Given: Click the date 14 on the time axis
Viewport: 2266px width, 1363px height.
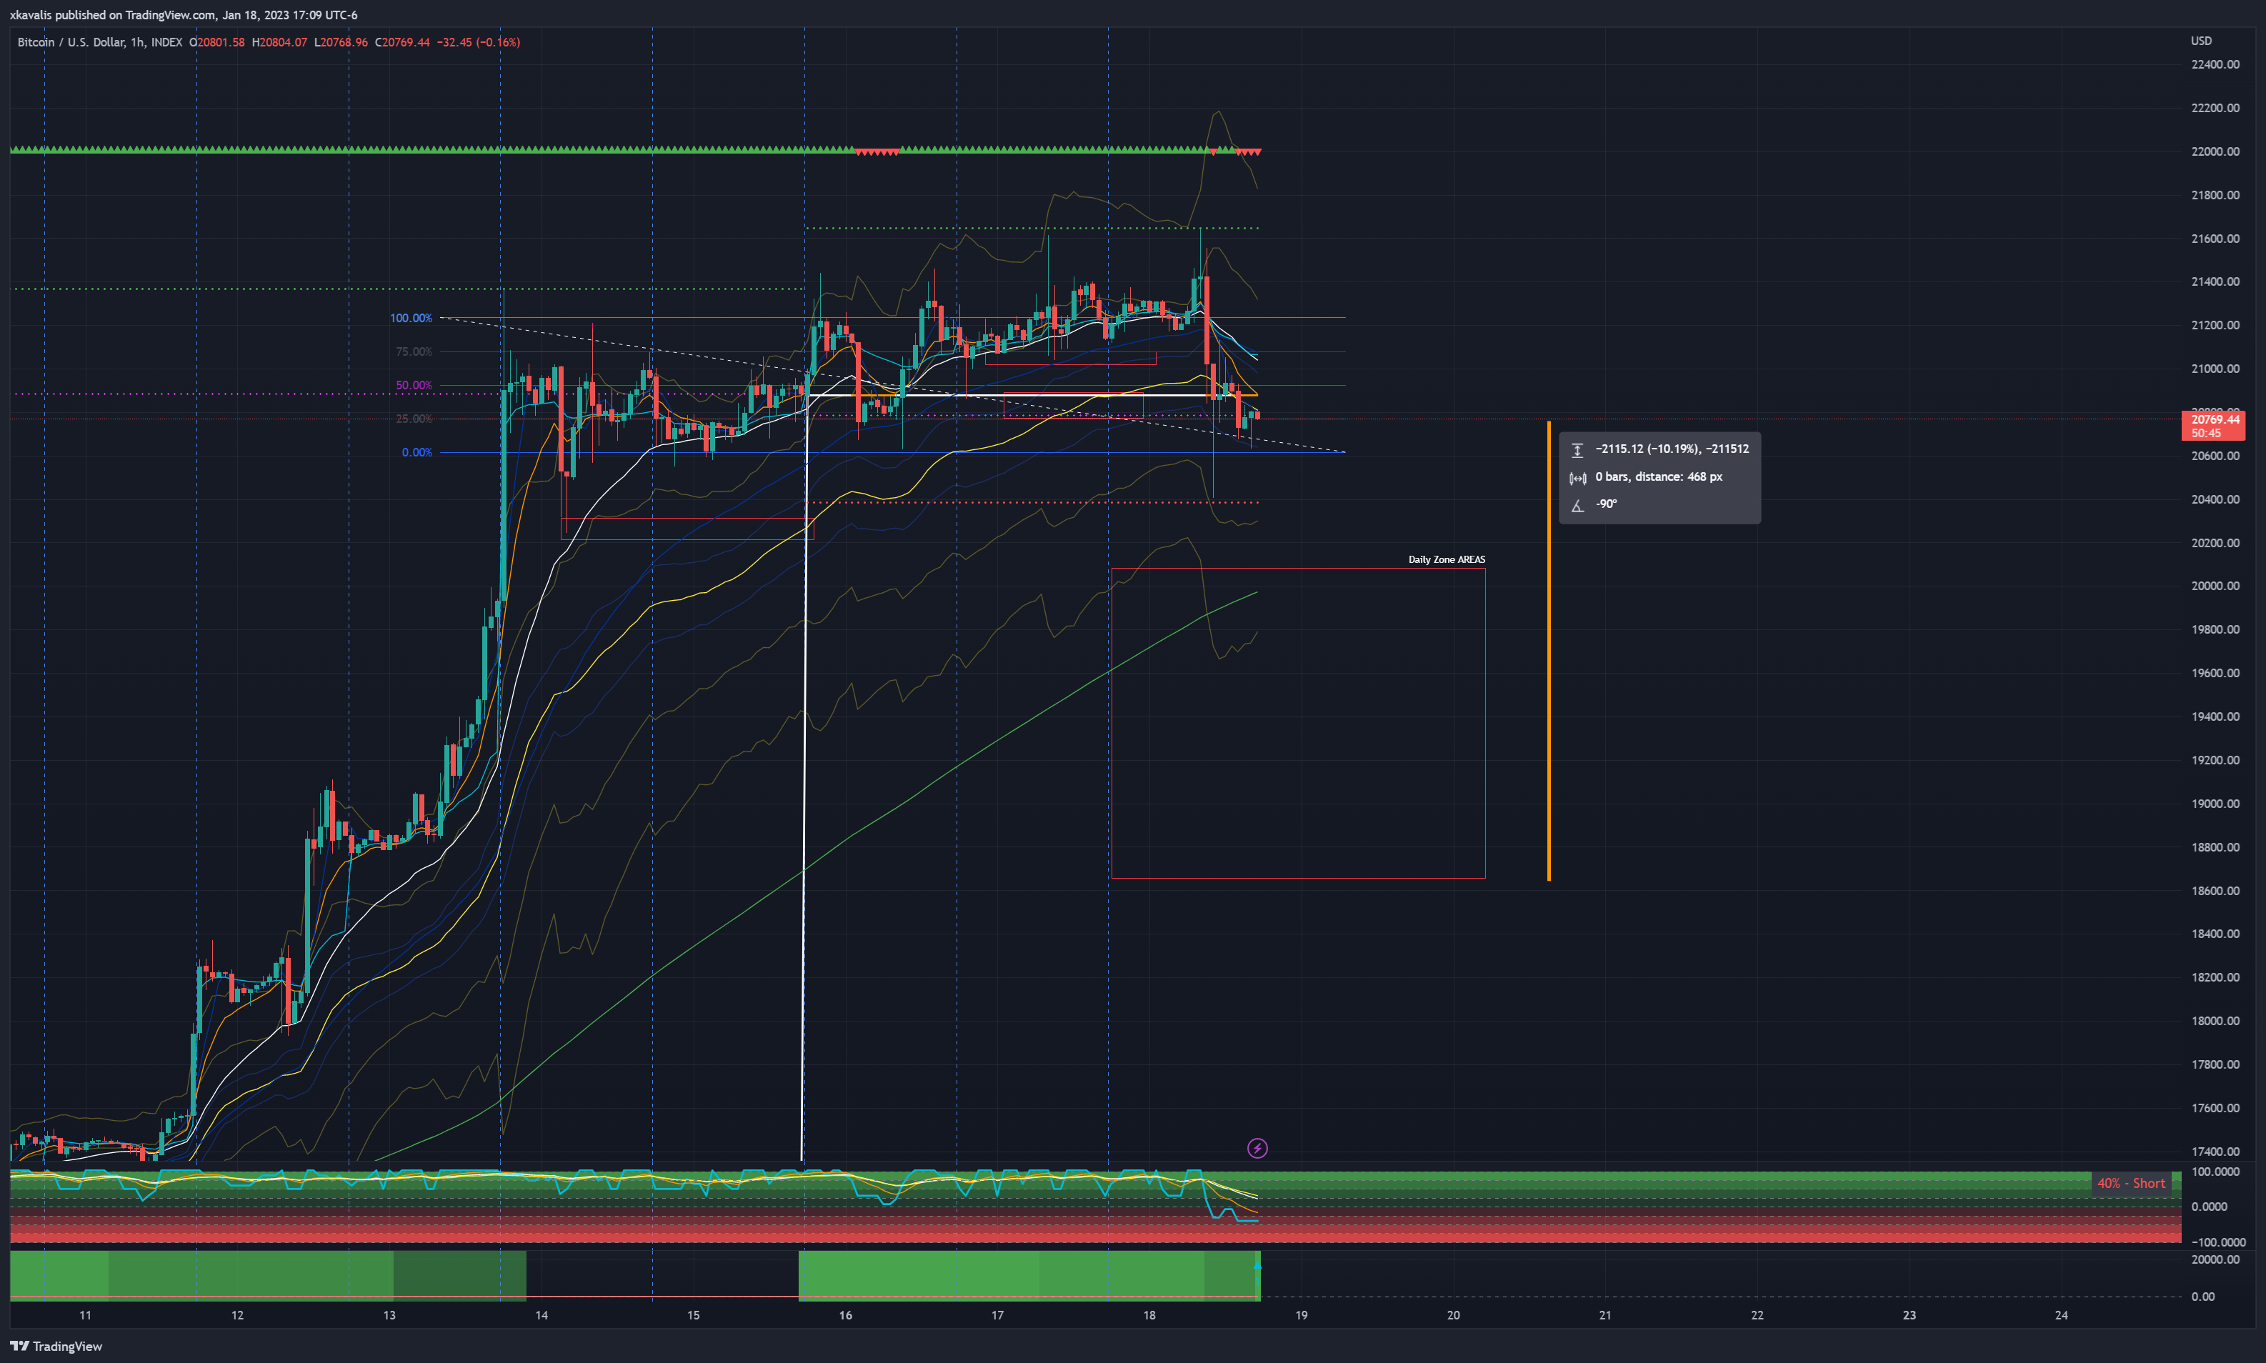Looking at the screenshot, I should click(x=542, y=1315).
